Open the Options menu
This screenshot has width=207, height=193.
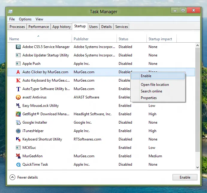25,19
